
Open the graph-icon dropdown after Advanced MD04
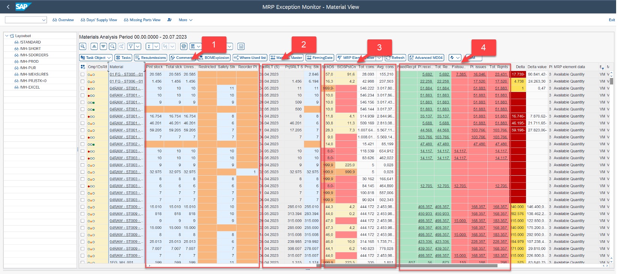pos(455,57)
